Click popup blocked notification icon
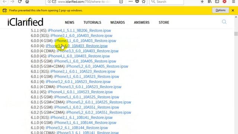The image size is (238, 134). pos(4,10)
